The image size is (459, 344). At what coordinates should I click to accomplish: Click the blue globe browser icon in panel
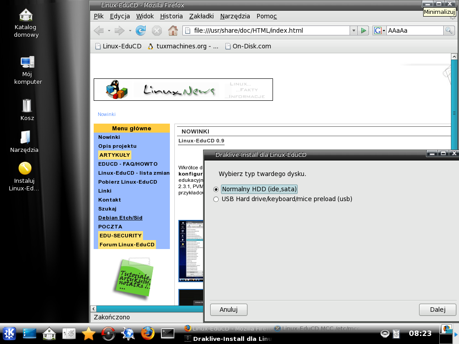coord(128,333)
